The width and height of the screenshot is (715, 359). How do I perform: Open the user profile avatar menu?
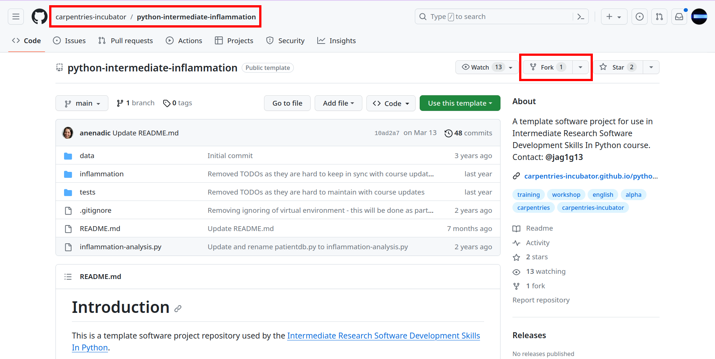699,17
